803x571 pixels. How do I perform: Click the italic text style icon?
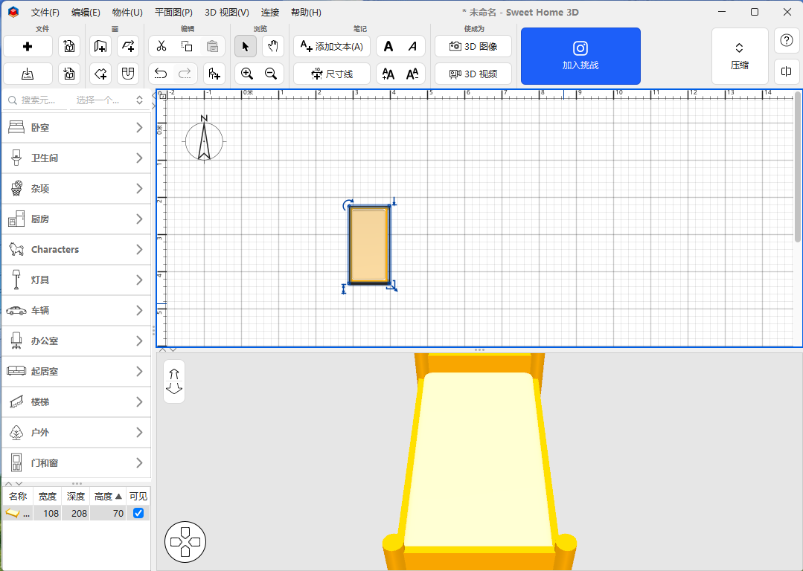pyautogui.click(x=412, y=46)
